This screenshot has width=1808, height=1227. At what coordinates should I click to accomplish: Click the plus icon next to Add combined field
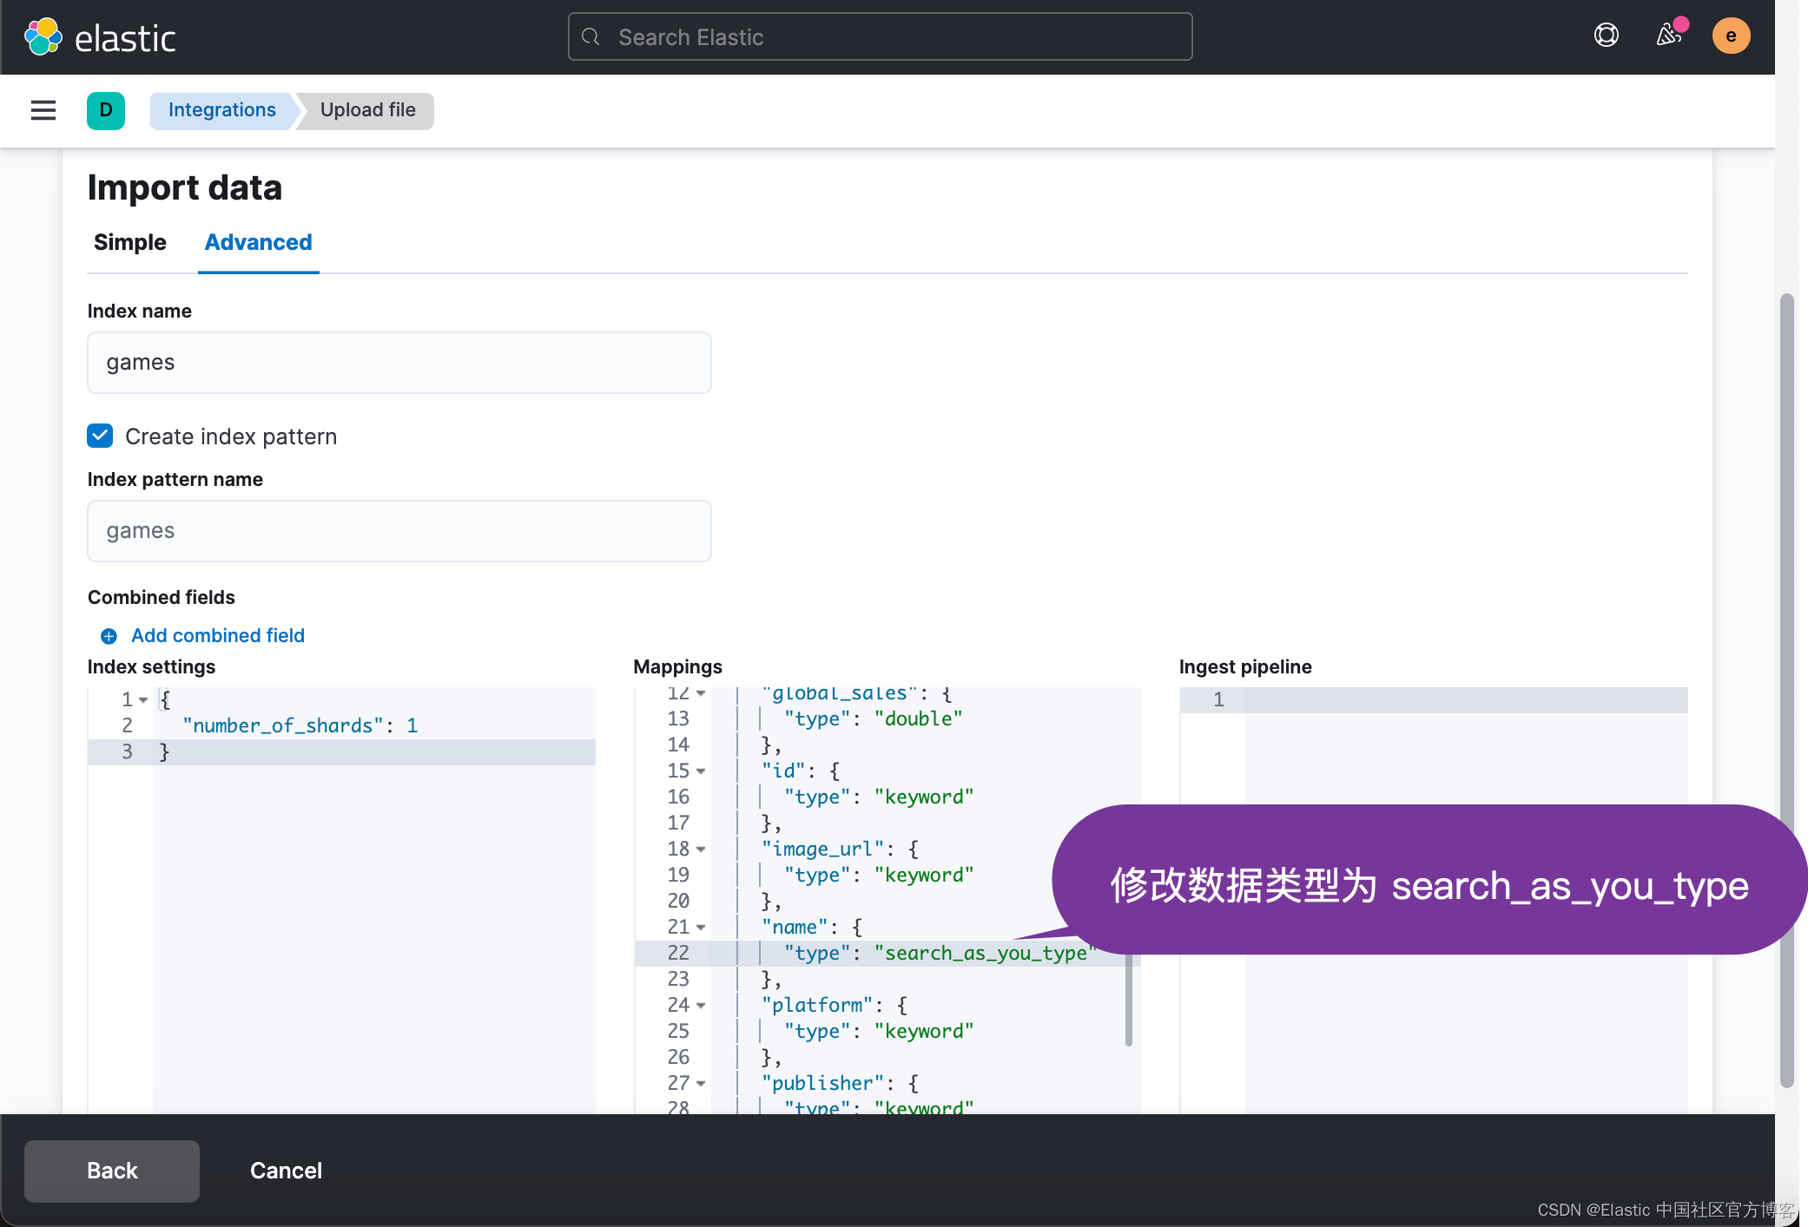click(x=109, y=636)
